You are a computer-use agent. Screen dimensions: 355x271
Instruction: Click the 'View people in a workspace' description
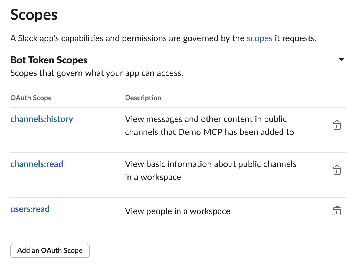177,211
